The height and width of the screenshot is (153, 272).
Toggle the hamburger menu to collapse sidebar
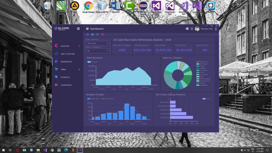pyautogui.click(x=78, y=29)
